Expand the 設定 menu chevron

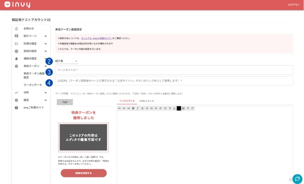[46, 100]
